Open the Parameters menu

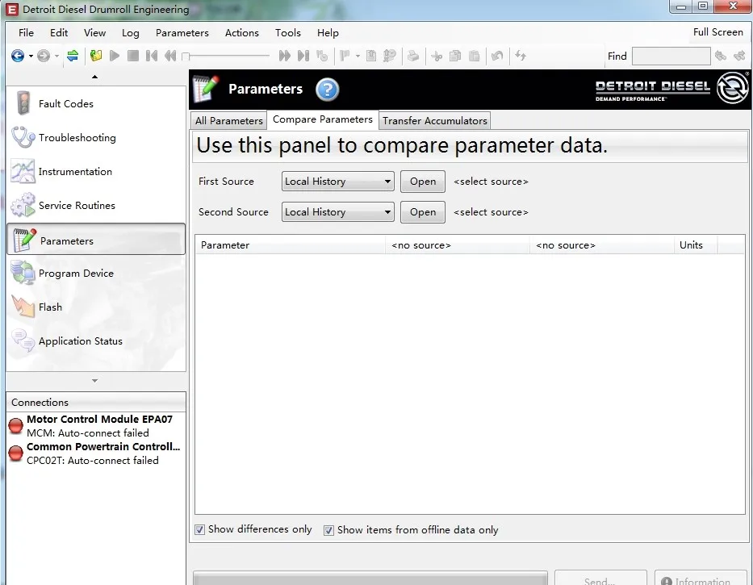pyautogui.click(x=182, y=32)
